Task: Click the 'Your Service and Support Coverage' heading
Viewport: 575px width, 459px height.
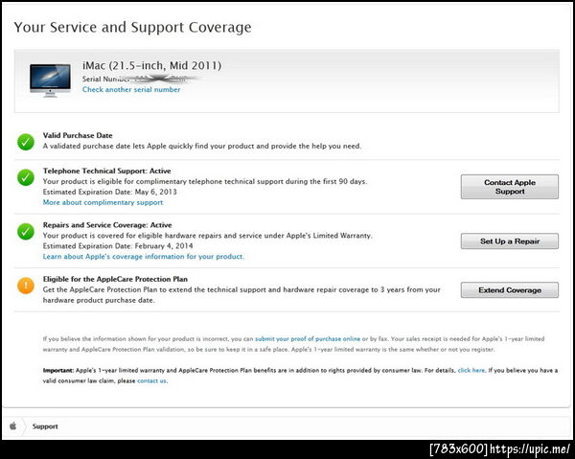Action: (x=133, y=28)
